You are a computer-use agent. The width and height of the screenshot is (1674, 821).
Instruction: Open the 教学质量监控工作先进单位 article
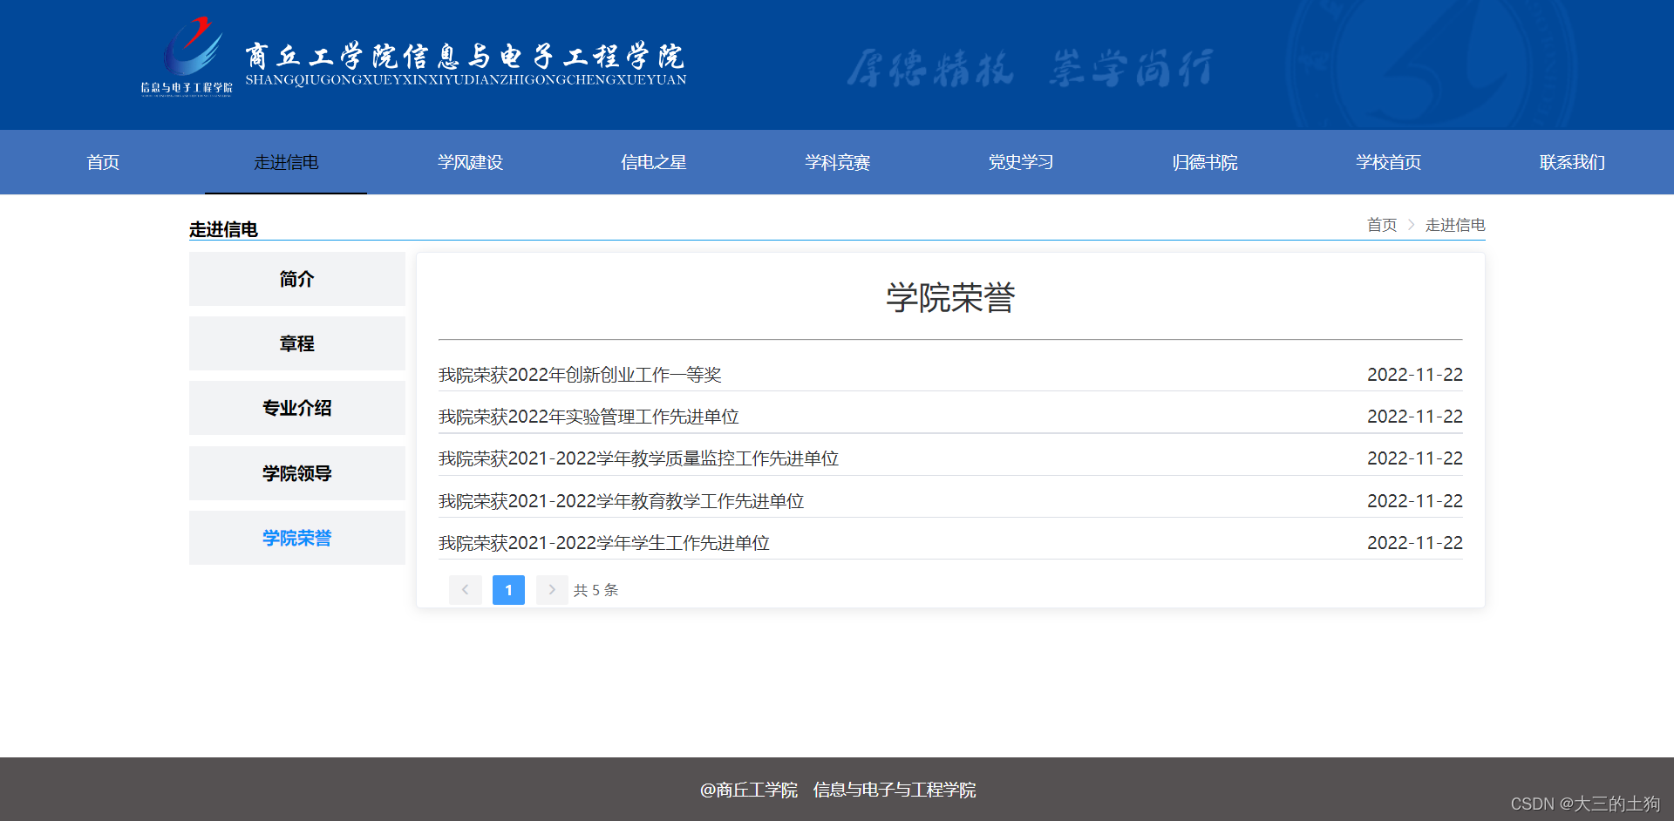click(638, 458)
